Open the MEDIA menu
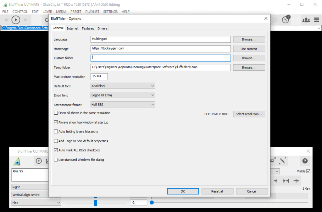 61,12
